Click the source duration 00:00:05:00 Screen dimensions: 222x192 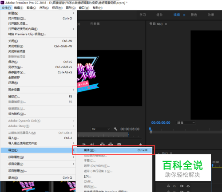130,129
